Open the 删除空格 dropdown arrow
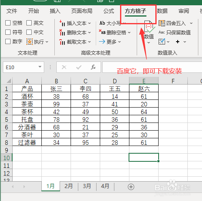The width and height of the screenshot is (202, 201). (129, 32)
